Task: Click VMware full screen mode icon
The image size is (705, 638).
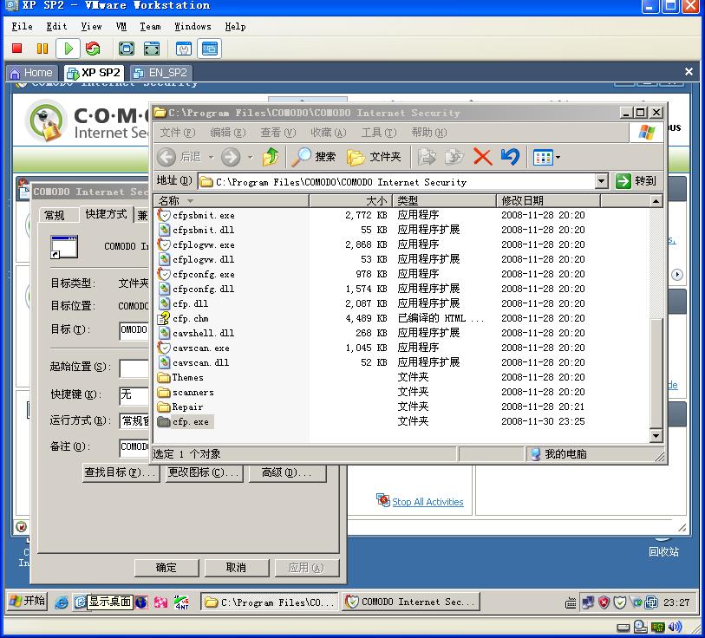Action: [127, 49]
